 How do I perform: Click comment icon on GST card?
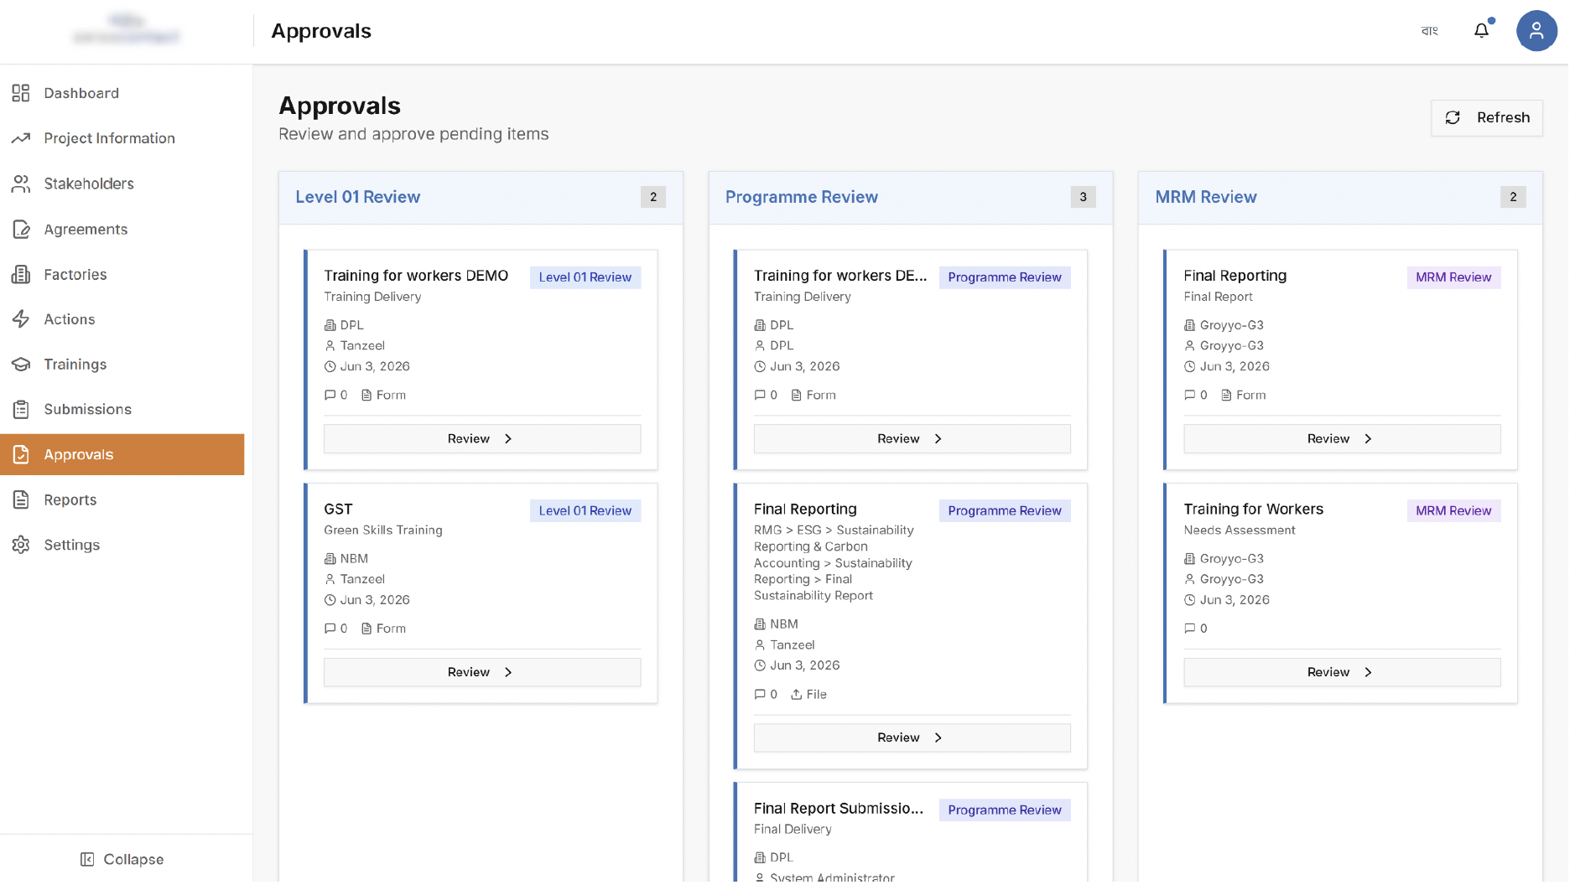pyautogui.click(x=330, y=629)
